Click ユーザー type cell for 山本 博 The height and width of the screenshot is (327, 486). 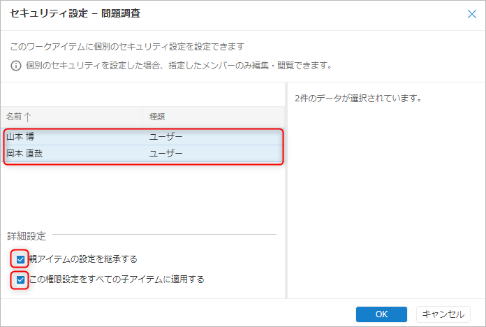166,136
